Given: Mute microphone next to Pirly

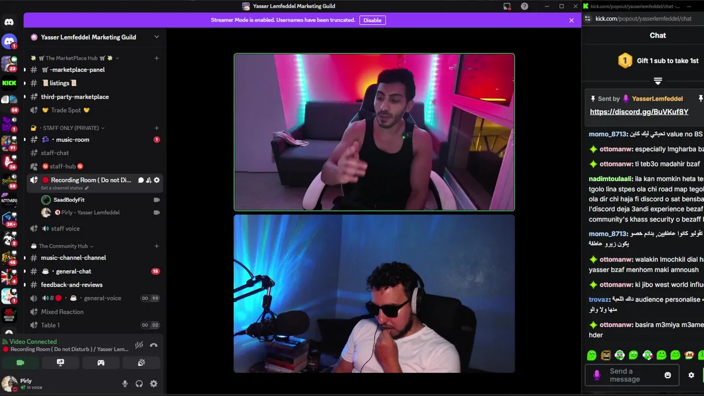Looking at the screenshot, I should pyautogui.click(x=125, y=384).
